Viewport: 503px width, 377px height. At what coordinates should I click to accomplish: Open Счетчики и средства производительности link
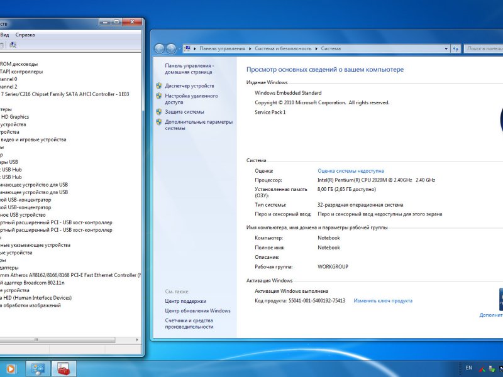pyautogui.click(x=189, y=324)
